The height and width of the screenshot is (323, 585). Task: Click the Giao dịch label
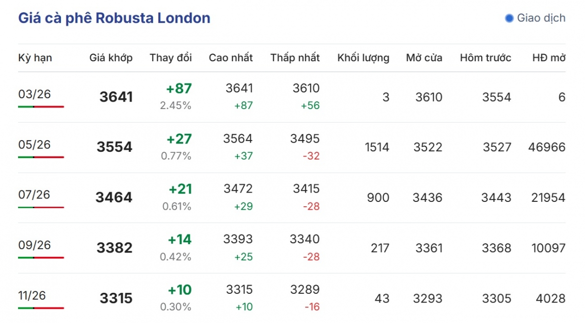(x=541, y=18)
